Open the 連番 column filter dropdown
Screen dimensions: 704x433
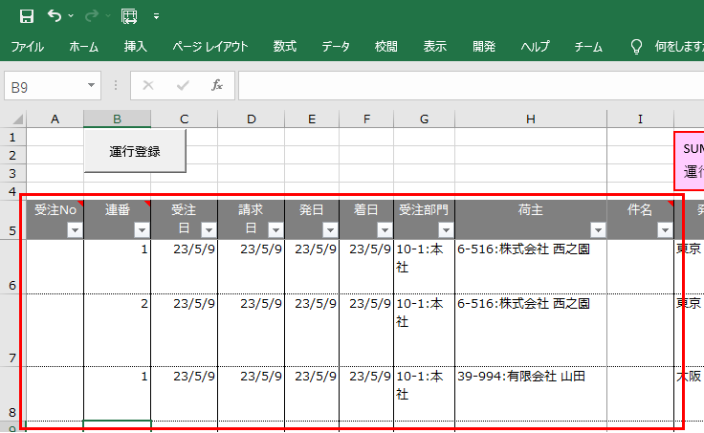(142, 229)
